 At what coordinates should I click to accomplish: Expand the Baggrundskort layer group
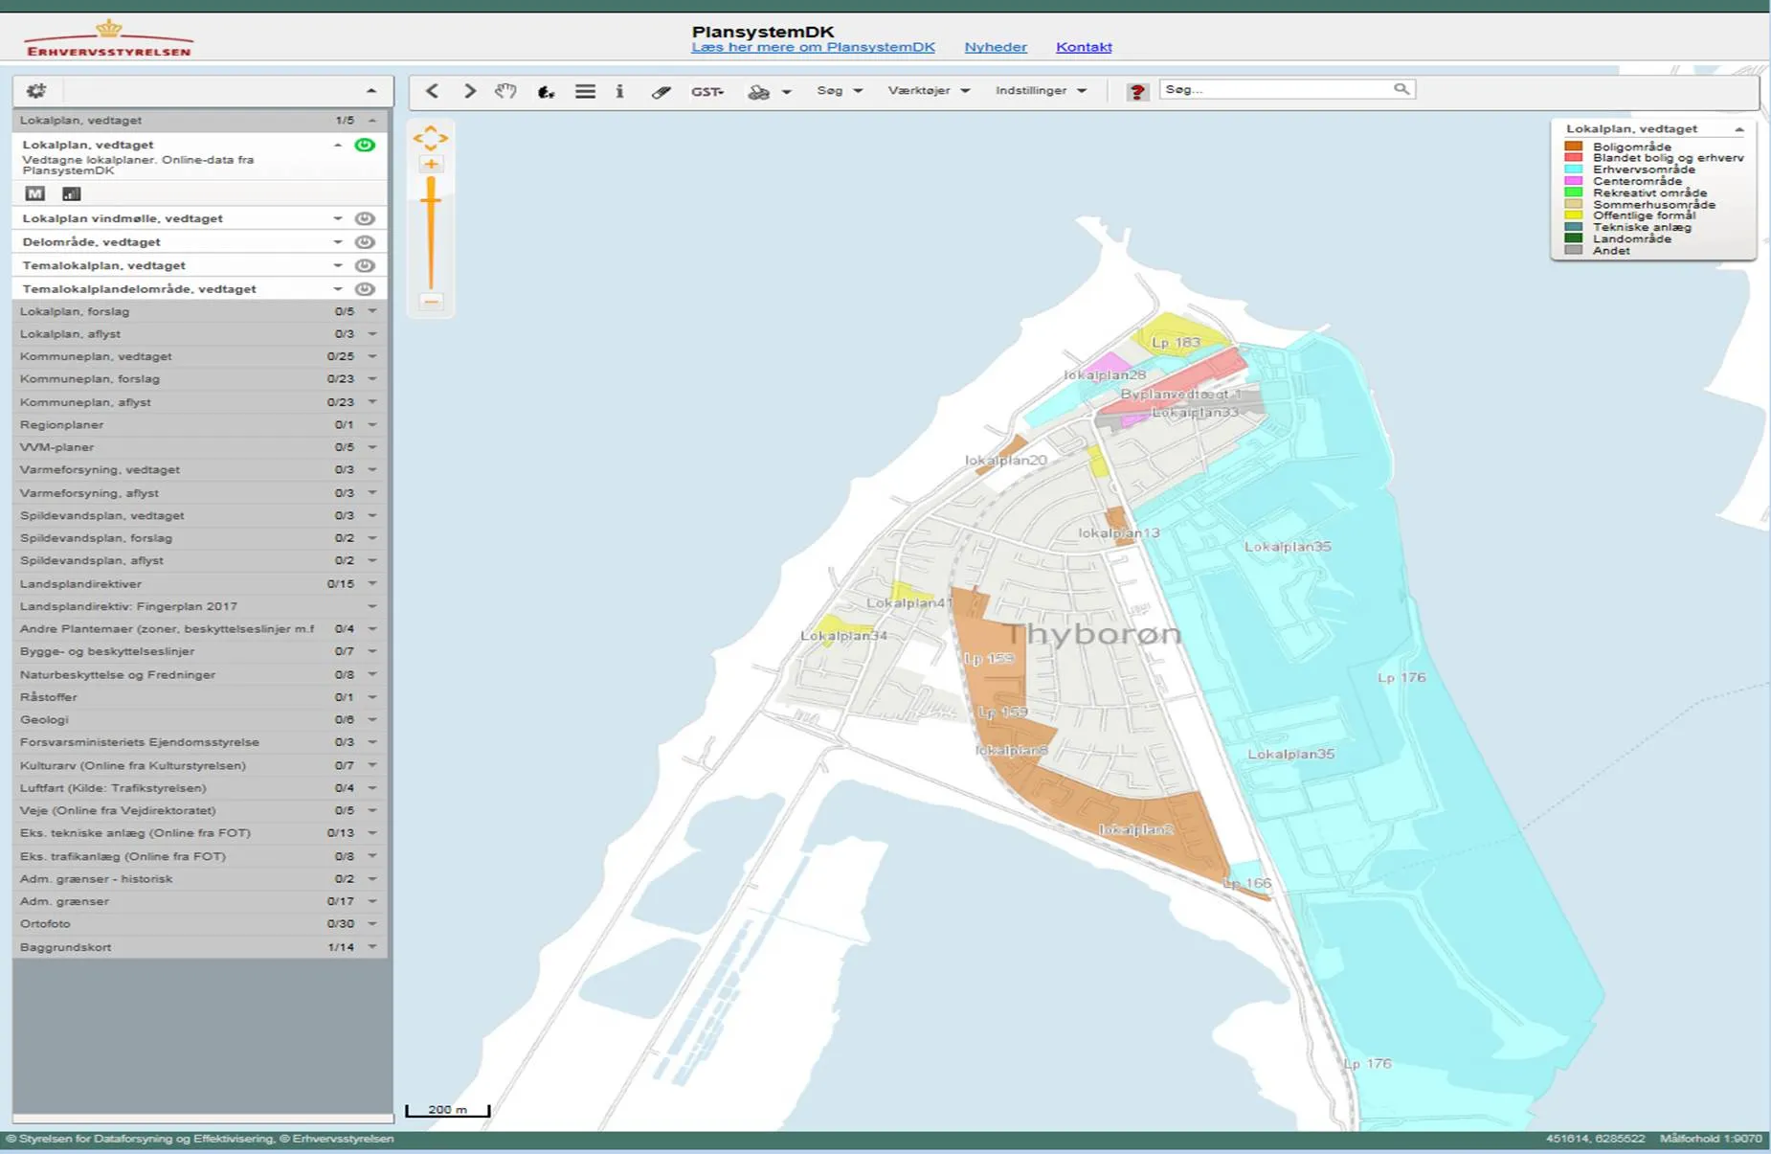[x=372, y=947]
